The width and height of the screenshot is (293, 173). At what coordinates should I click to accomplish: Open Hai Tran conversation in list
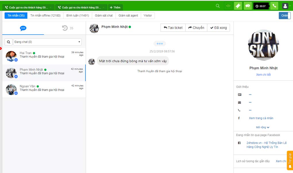coord(44,56)
